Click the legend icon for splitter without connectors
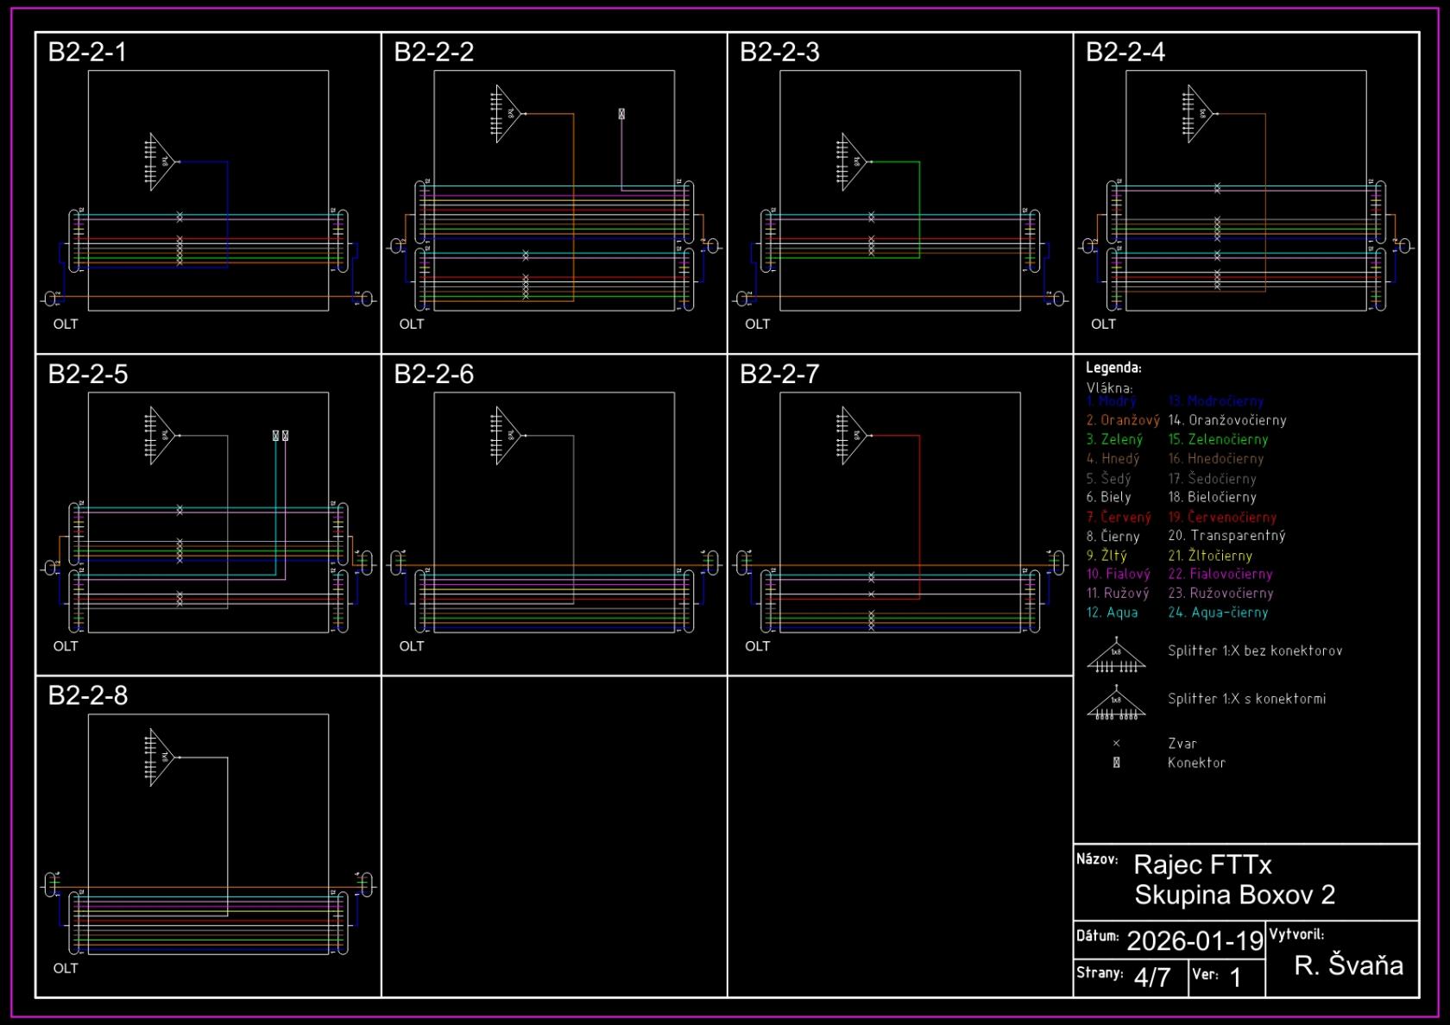The height and width of the screenshot is (1025, 1450). pos(1116,655)
